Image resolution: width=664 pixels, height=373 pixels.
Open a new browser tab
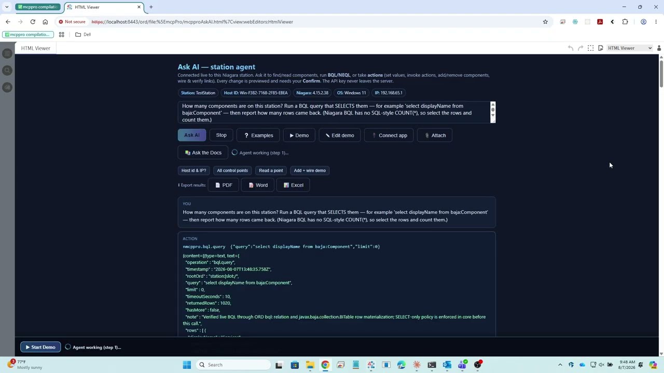151,7
